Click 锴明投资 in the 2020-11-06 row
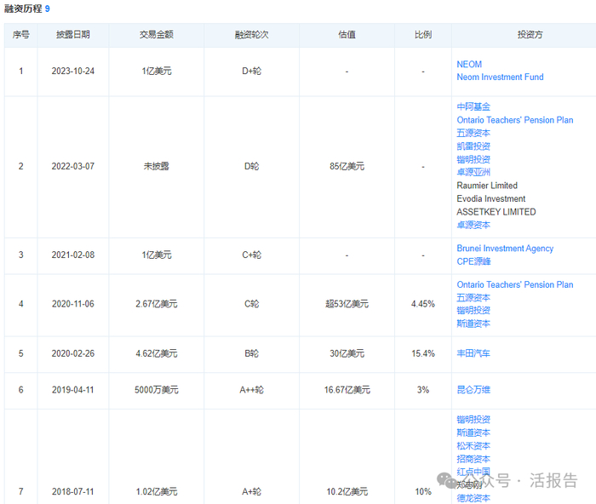Screen dimensions: 596x504 (x=473, y=311)
